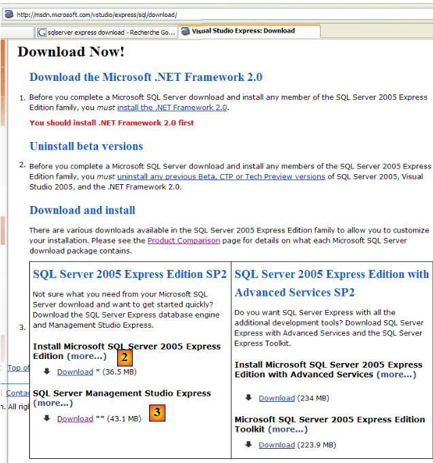The image size is (433, 463).
Task: Click the page icon in the address bar
Action: coord(9,14)
